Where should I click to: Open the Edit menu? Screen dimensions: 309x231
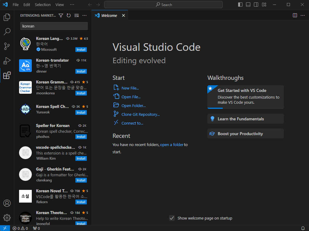point(27,5)
